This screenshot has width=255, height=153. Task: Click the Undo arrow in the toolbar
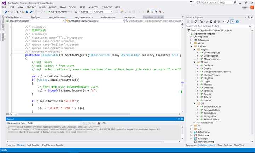(x=36, y=12)
